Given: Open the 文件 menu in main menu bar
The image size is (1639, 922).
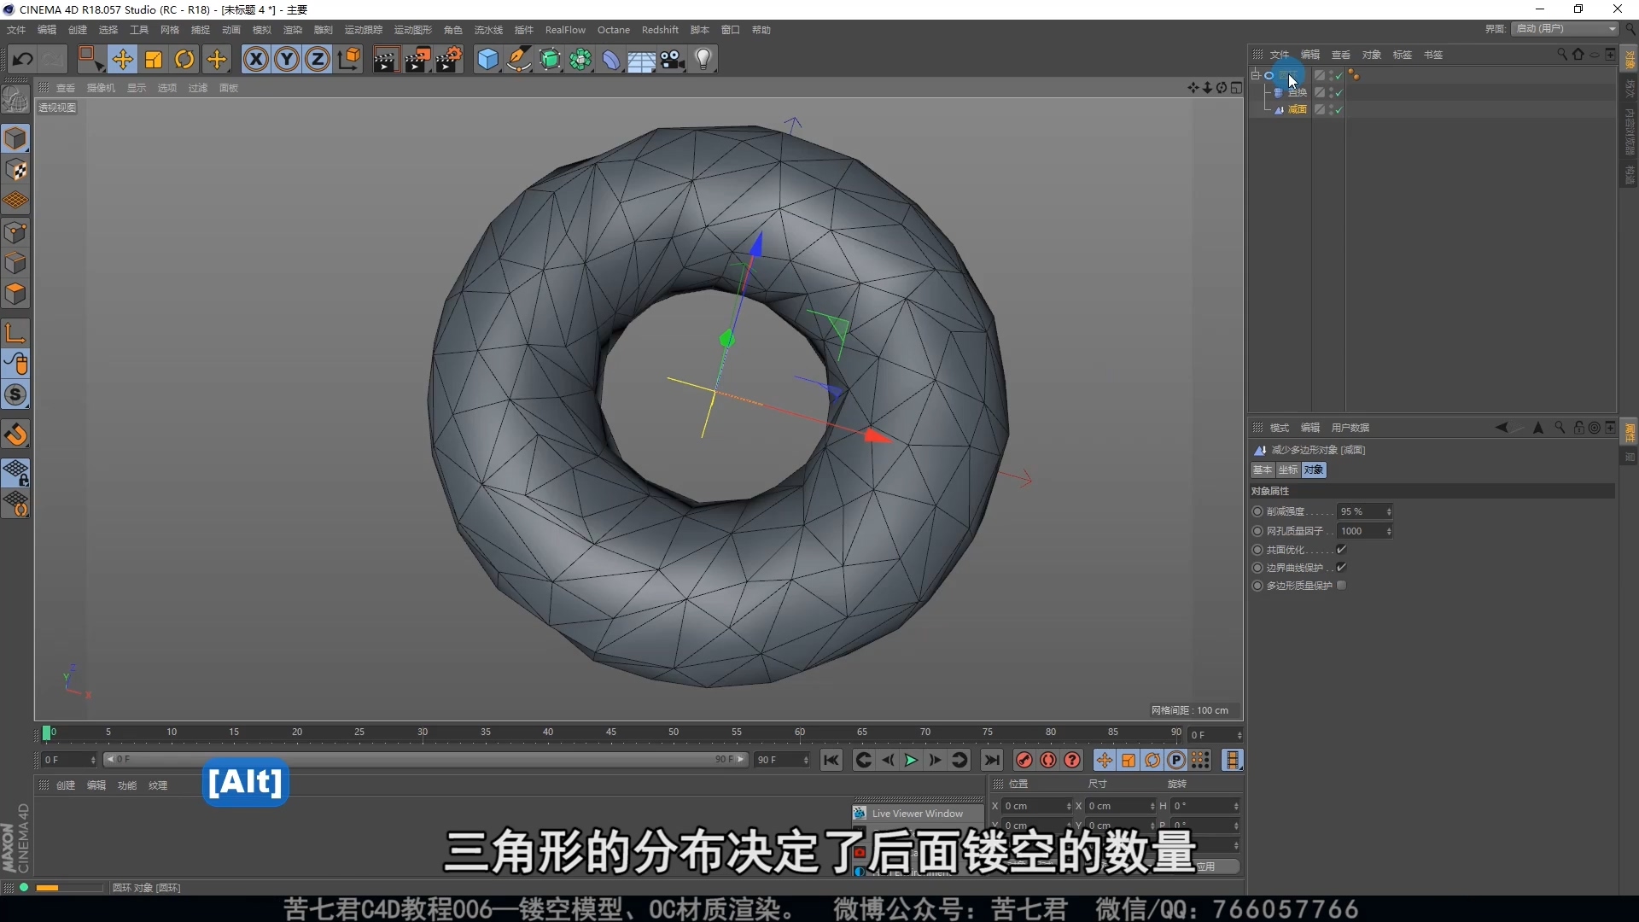Looking at the screenshot, I should (x=16, y=30).
